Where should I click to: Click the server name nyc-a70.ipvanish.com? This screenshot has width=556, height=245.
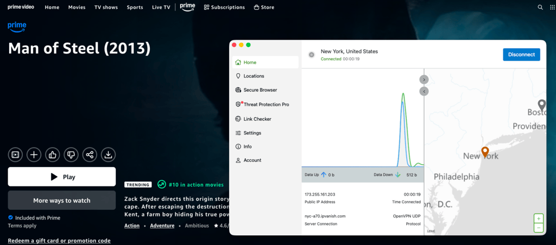(x=325, y=216)
